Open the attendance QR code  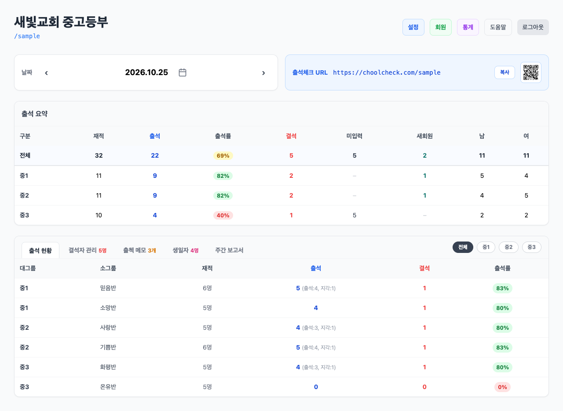(x=531, y=72)
